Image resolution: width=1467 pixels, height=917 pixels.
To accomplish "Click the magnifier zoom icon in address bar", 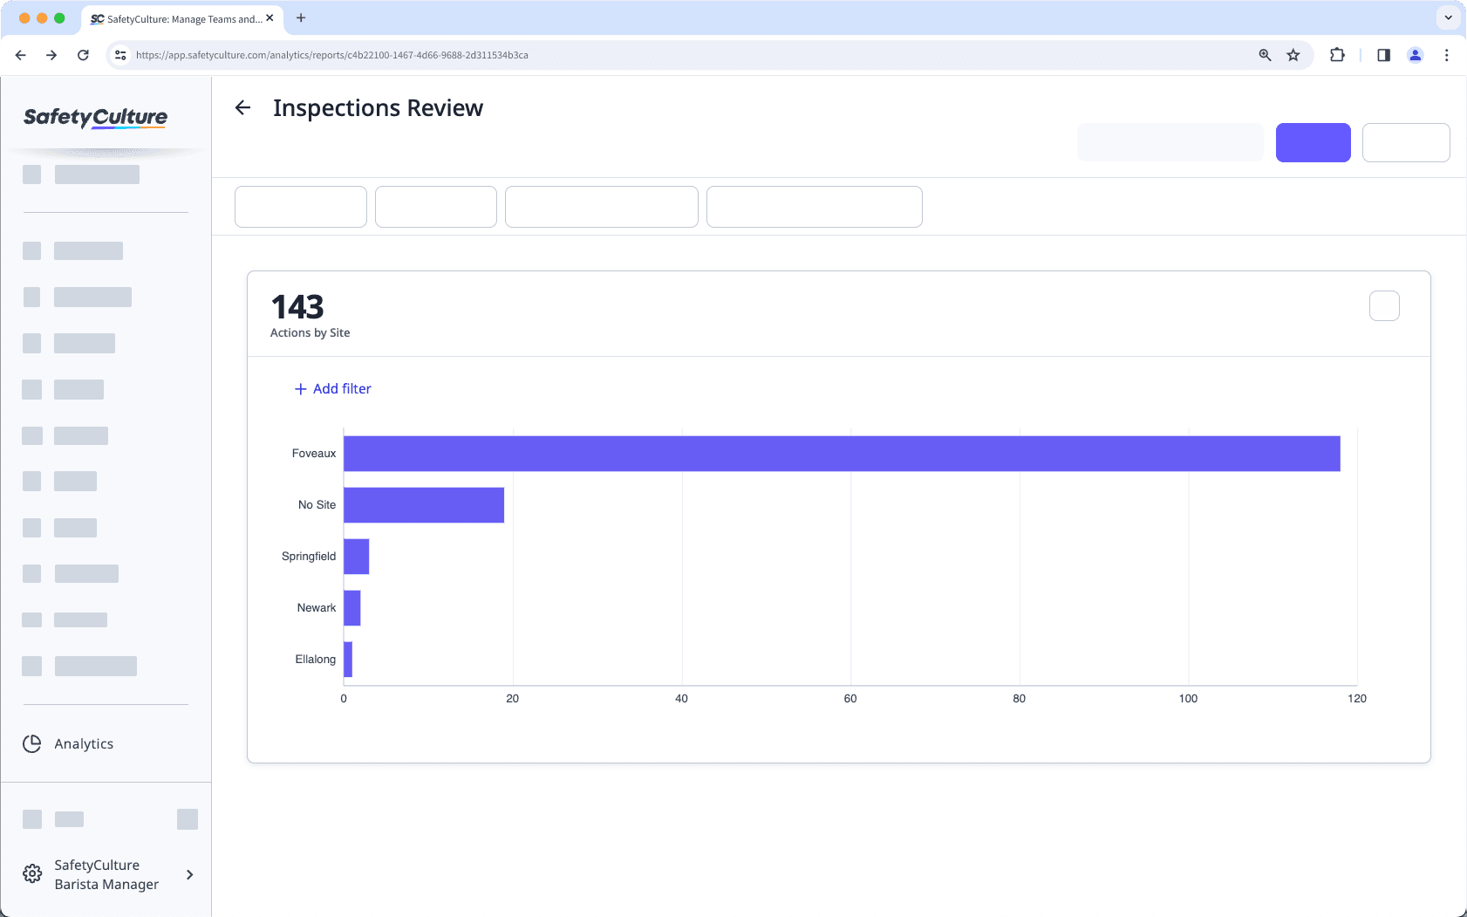I will tap(1265, 54).
